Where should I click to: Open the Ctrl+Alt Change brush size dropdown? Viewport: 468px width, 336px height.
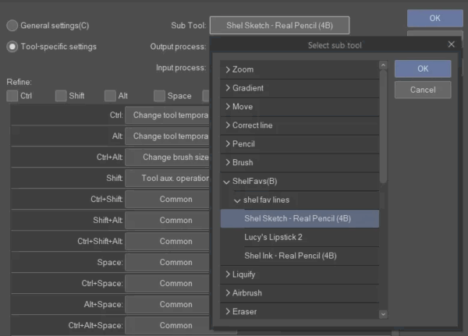click(x=168, y=157)
